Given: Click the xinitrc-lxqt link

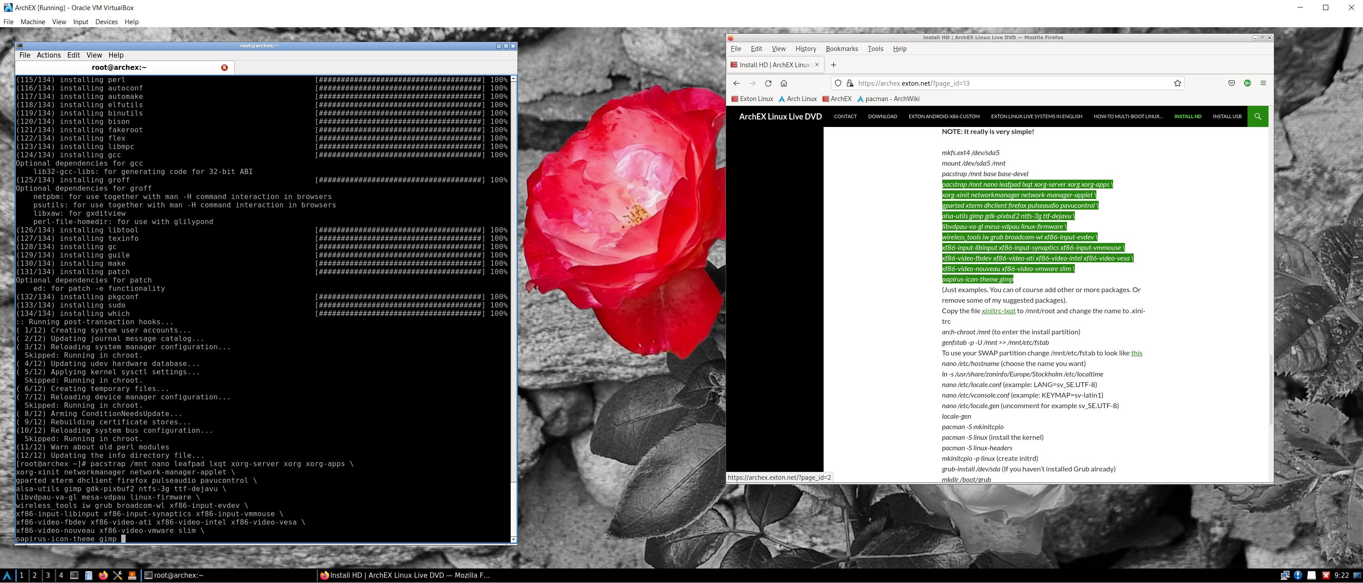Looking at the screenshot, I should tap(998, 311).
